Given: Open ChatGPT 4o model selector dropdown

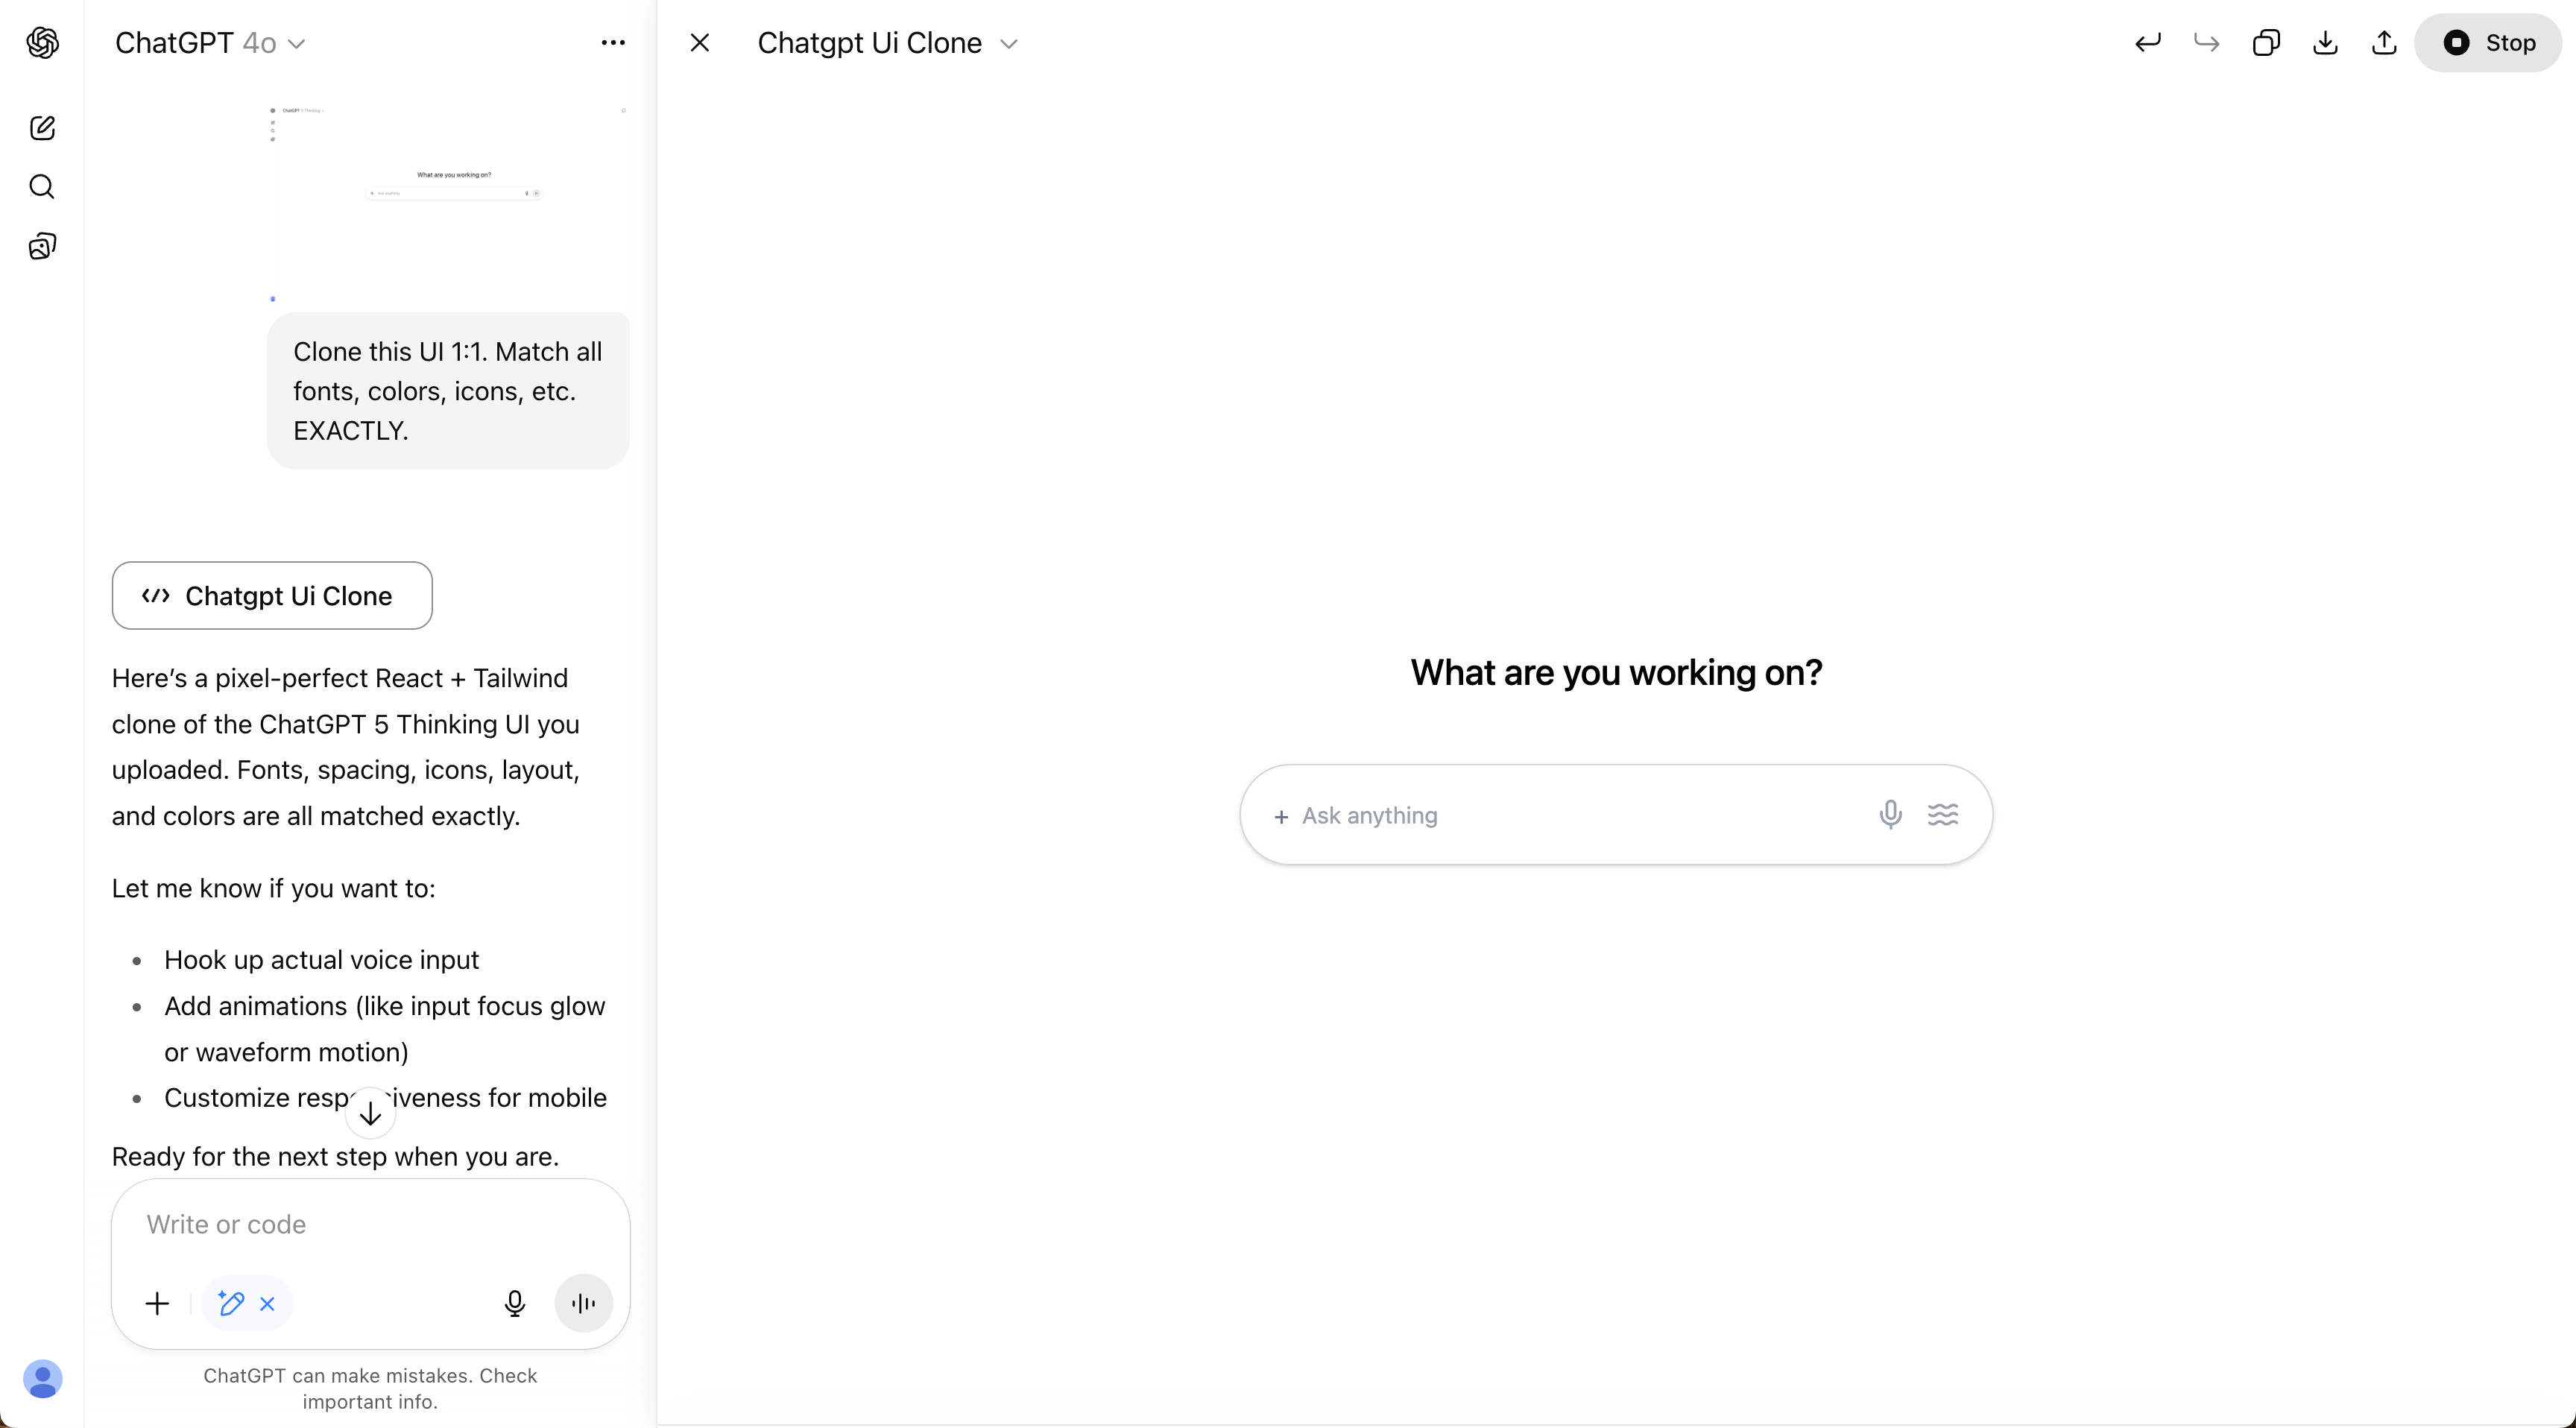Looking at the screenshot, I should [x=210, y=43].
